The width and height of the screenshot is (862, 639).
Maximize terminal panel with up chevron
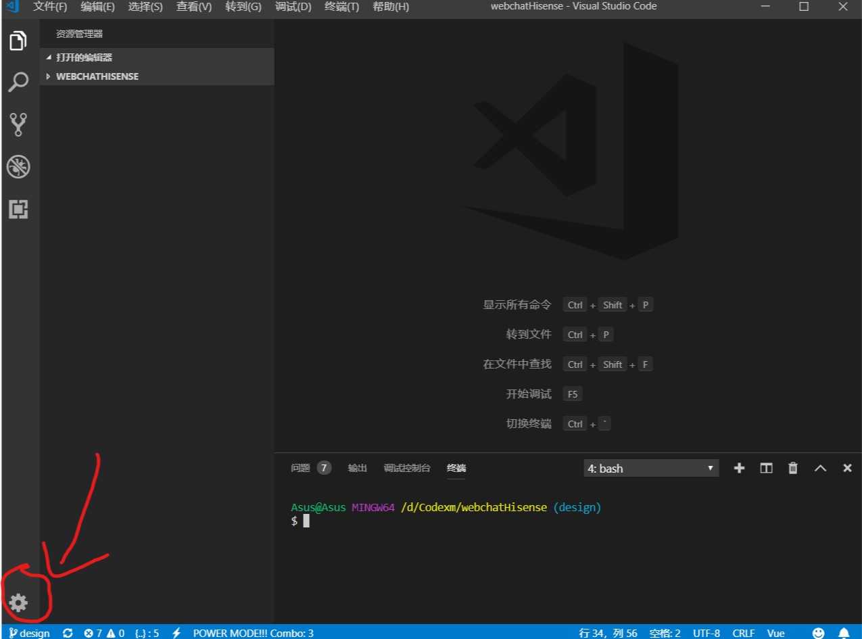820,468
